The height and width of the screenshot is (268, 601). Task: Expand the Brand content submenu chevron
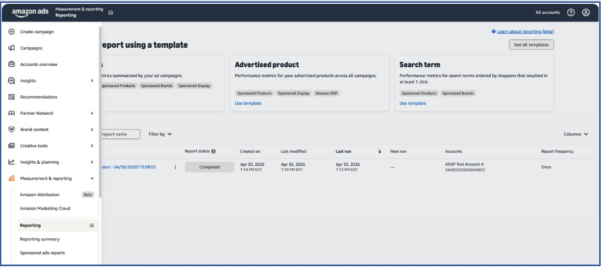(92, 130)
